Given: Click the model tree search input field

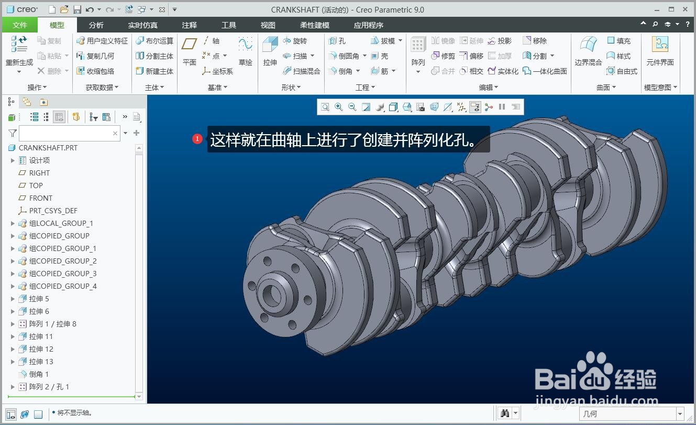Looking at the screenshot, I should 70,134.
